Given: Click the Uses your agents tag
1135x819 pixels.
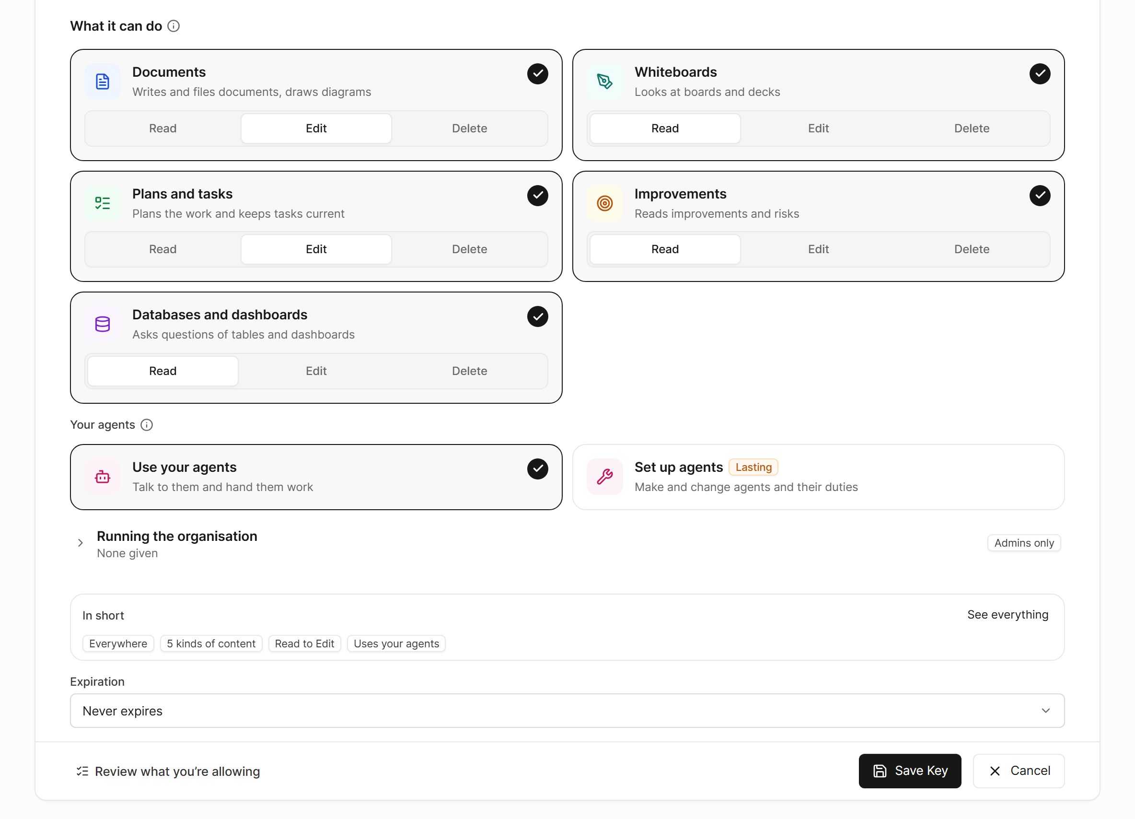Looking at the screenshot, I should click(x=396, y=644).
